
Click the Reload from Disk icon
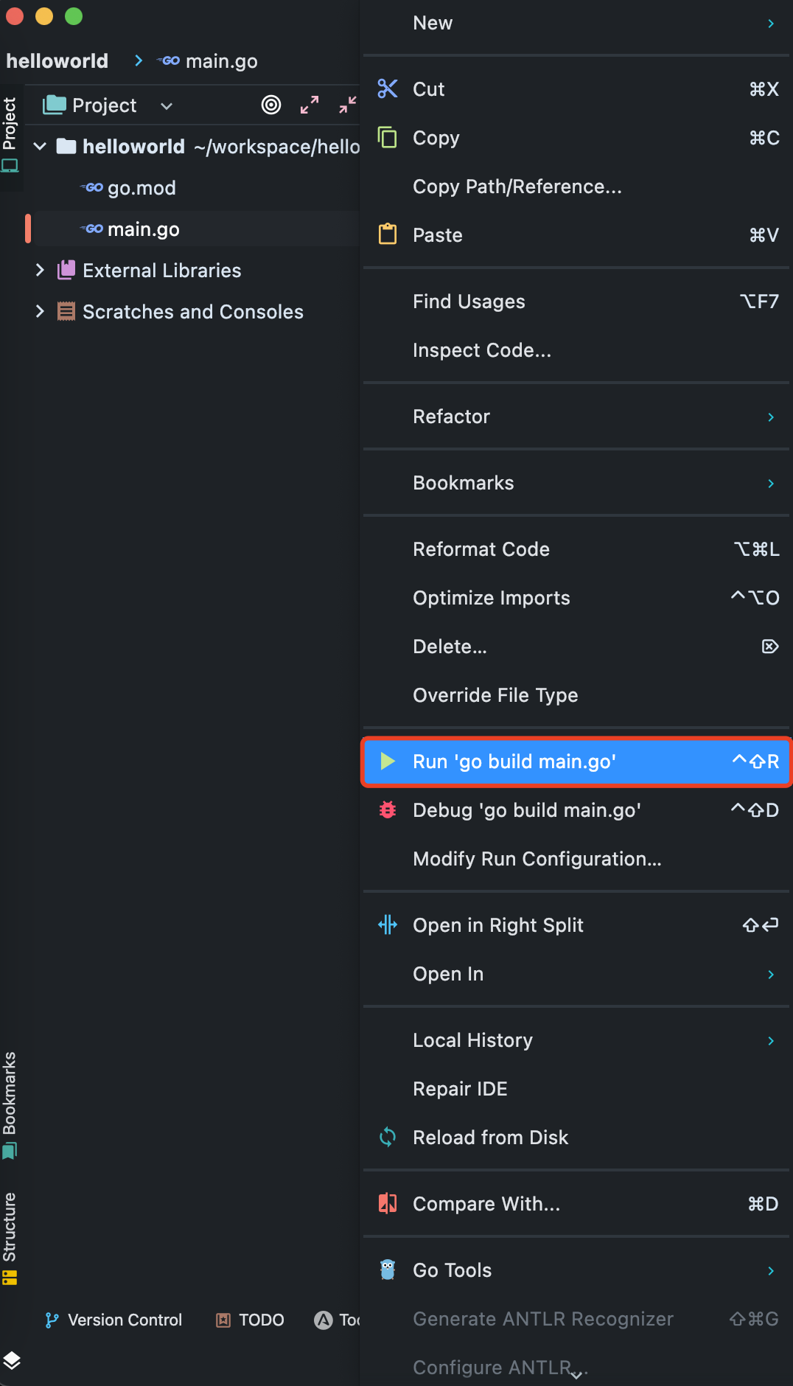pos(388,1138)
